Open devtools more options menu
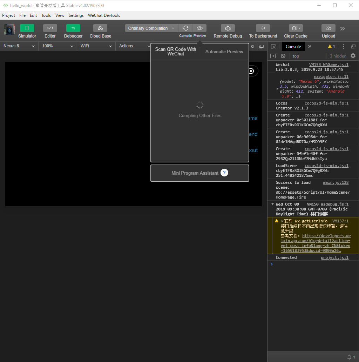 [x=343, y=46]
